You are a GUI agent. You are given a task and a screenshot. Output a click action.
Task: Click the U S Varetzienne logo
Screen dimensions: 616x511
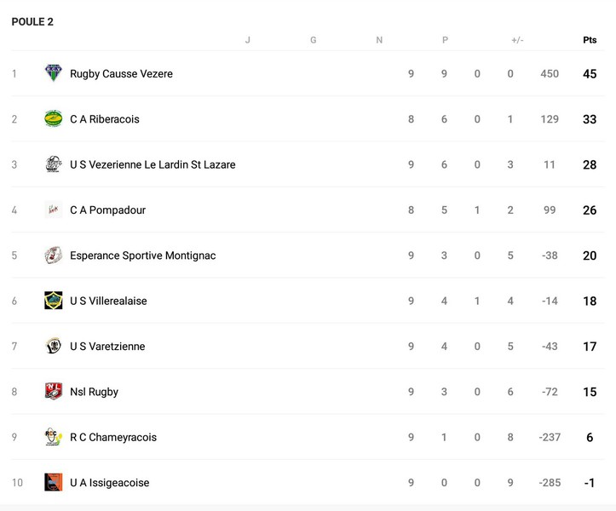(54, 346)
